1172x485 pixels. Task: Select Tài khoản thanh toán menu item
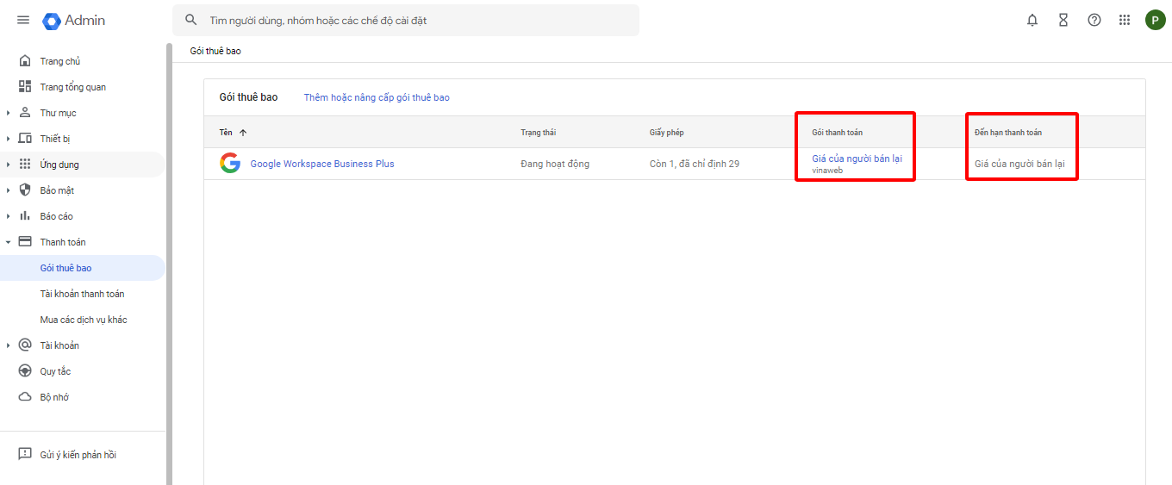tap(82, 294)
